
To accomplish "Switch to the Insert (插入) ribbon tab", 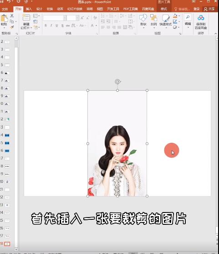I will coord(29,9).
